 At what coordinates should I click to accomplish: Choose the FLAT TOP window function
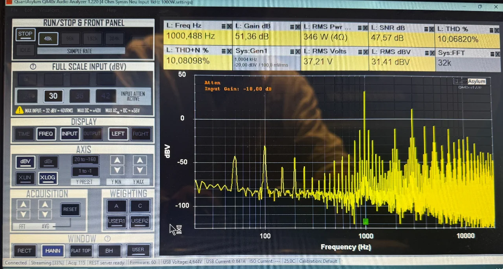[x=81, y=251]
